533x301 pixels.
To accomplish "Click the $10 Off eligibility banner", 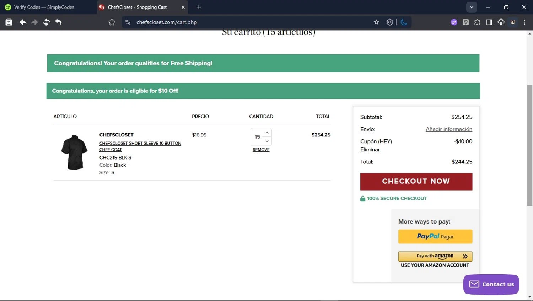I will [263, 91].
